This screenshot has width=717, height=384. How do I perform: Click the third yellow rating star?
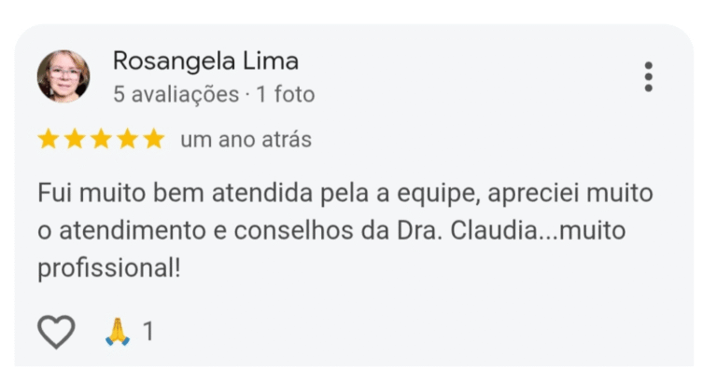point(101,140)
